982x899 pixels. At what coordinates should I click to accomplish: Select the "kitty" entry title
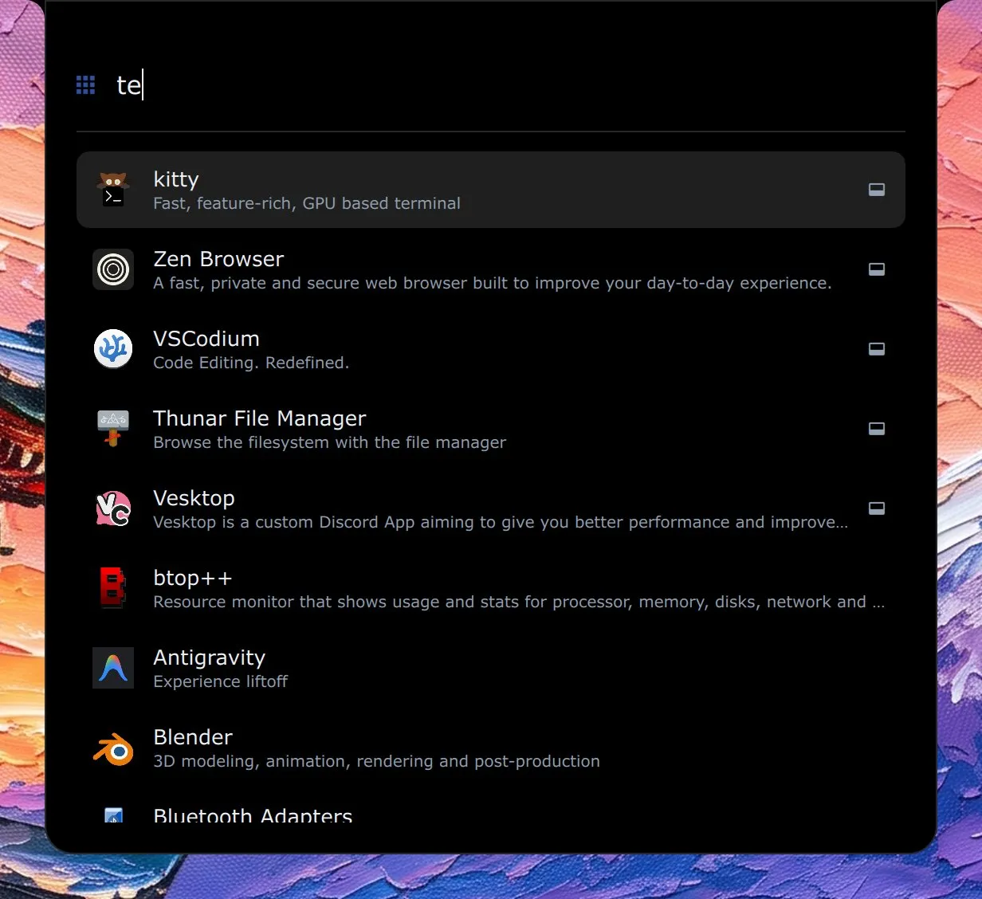click(x=176, y=180)
